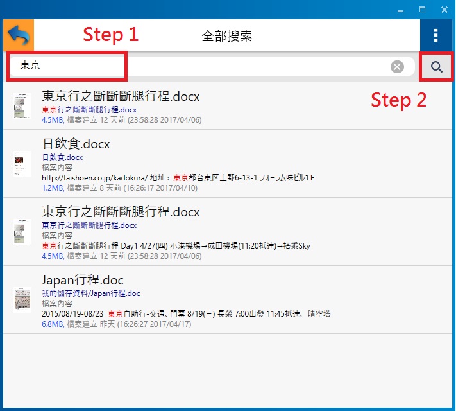The image size is (456, 411).
Task: Select the 日飲食.docx document thumbnail
Action: (22, 164)
